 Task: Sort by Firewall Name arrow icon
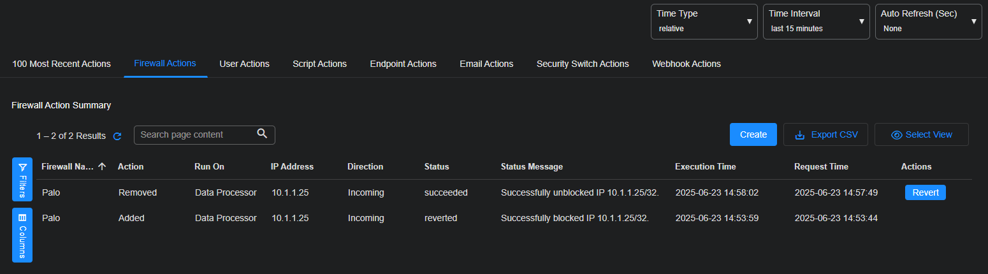102,166
